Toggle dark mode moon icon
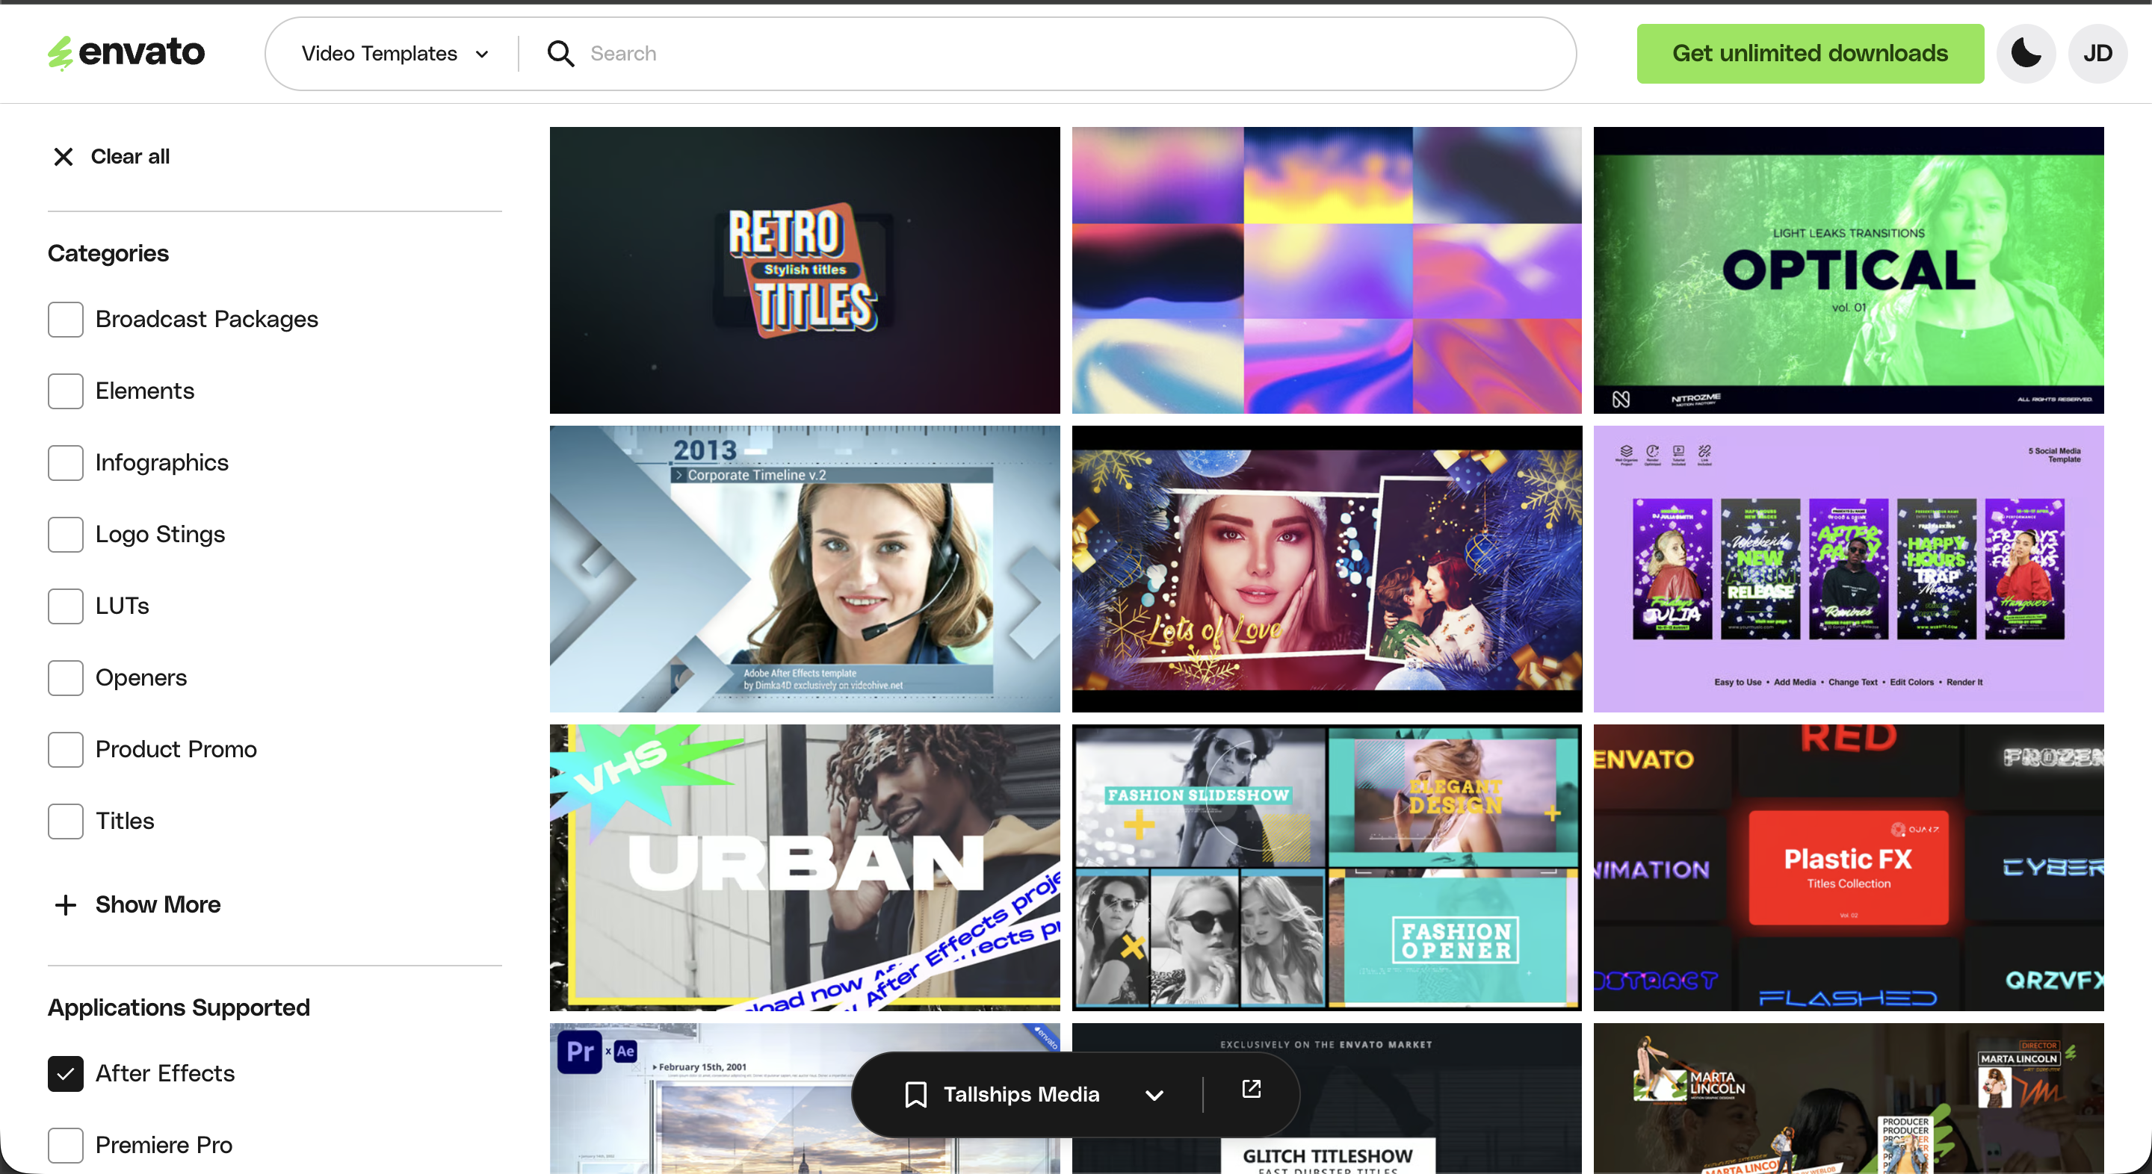2152x1174 pixels. pyautogui.click(x=2026, y=54)
